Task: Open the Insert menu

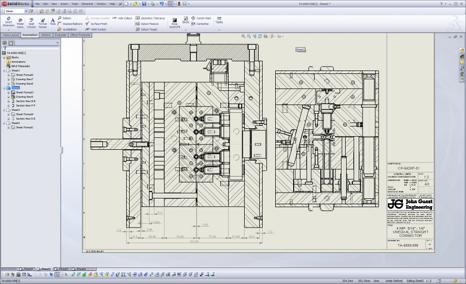Action: (x=64, y=4)
